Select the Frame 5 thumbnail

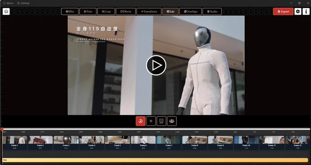(x=118, y=143)
